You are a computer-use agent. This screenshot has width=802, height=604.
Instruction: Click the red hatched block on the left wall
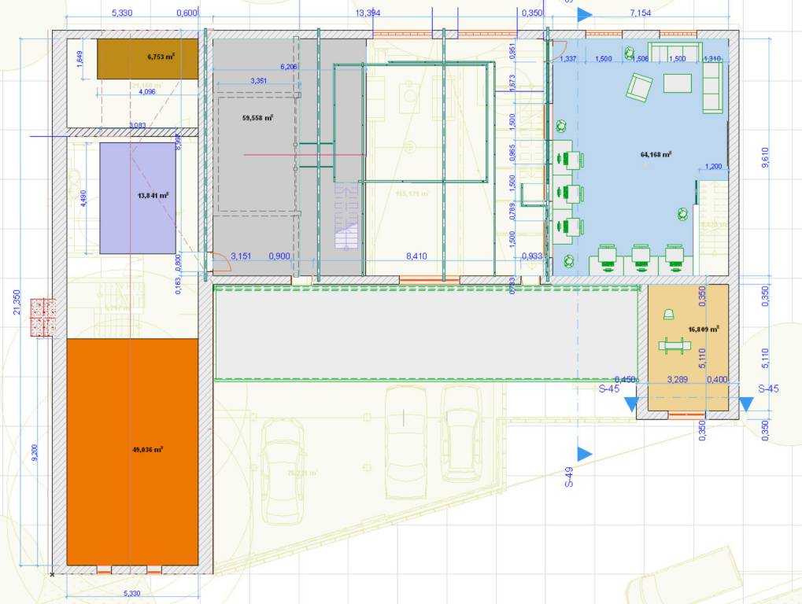click(x=43, y=317)
